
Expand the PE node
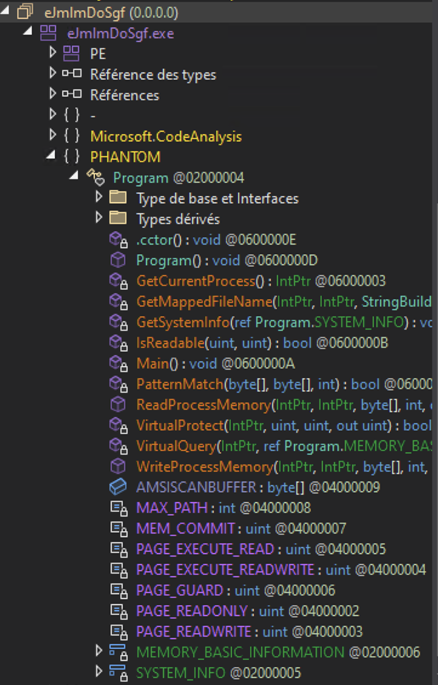pyautogui.click(x=53, y=53)
